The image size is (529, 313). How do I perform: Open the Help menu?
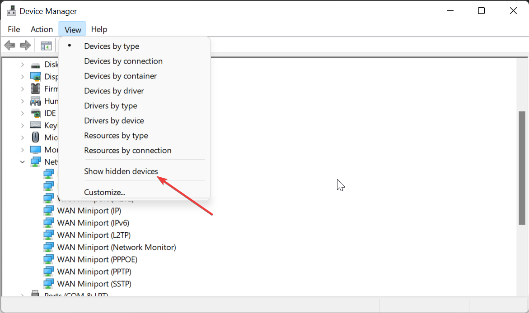tap(99, 29)
